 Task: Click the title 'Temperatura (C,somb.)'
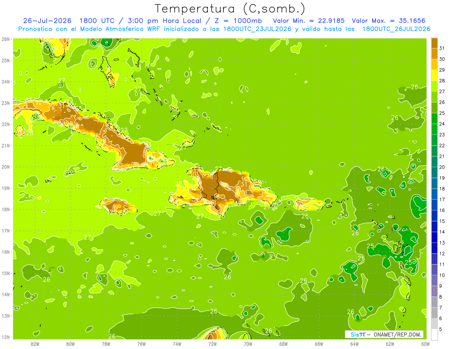click(x=230, y=9)
